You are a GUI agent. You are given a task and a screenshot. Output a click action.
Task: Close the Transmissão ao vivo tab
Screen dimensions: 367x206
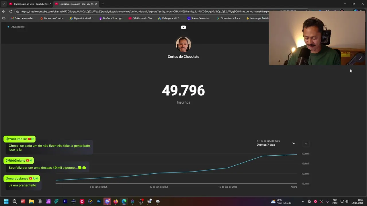point(50,4)
